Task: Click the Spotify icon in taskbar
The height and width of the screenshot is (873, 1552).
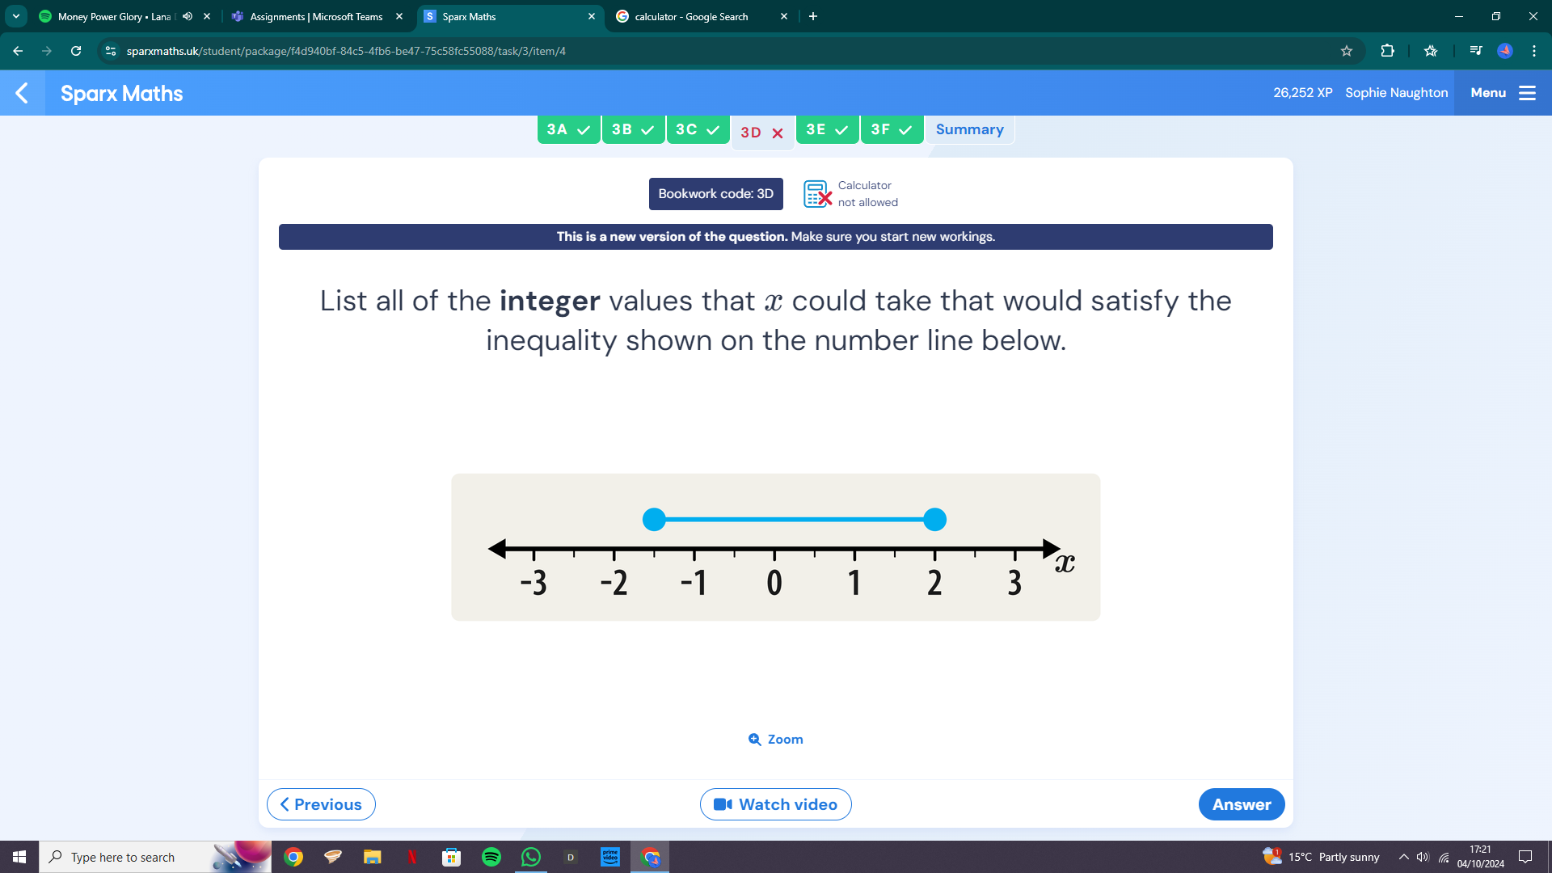Action: click(491, 856)
